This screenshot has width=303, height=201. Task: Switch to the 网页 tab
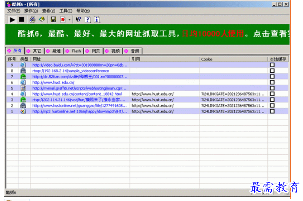coord(93,51)
